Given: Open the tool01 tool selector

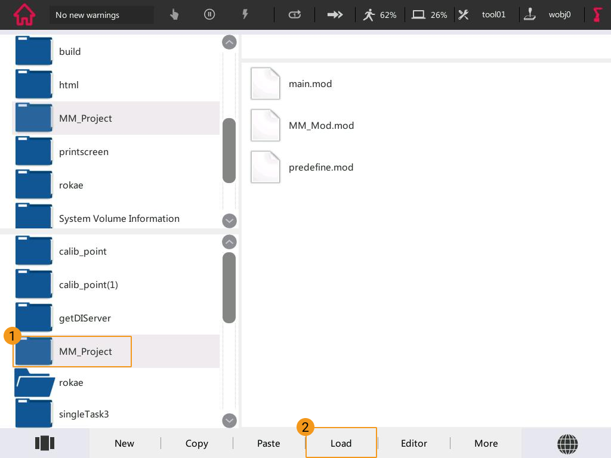Looking at the screenshot, I should [483, 15].
